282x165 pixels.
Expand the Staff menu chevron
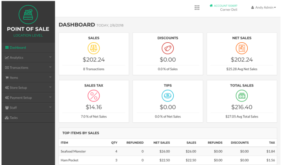[50, 107]
